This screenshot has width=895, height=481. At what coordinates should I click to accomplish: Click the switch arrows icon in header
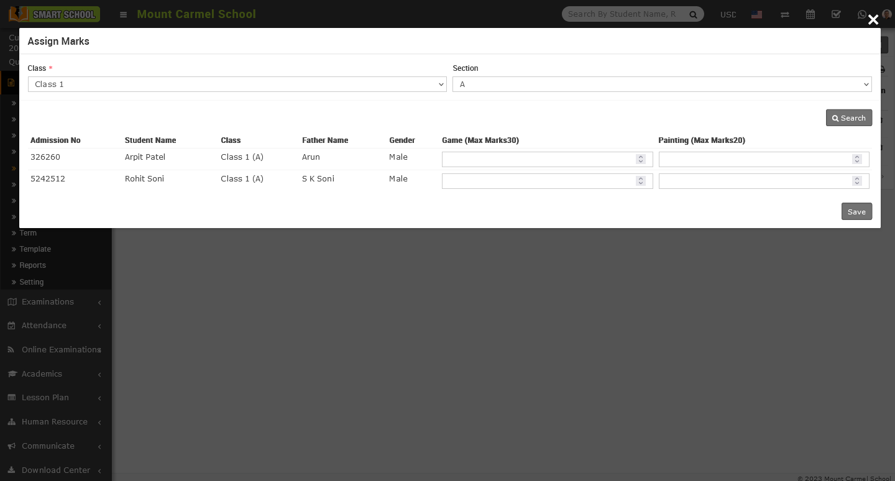tap(785, 14)
